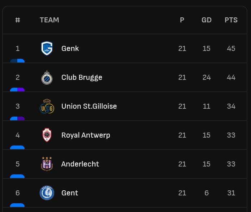Click the Anderlecht crest icon

coord(47,164)
